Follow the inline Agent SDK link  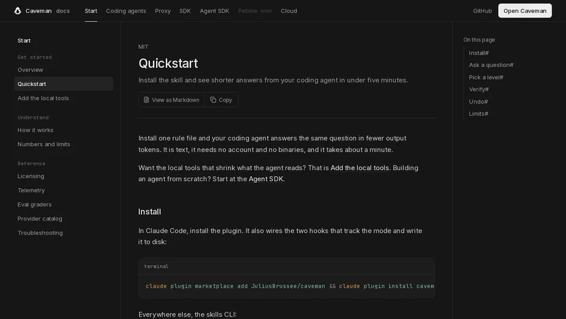coord(265,179)
